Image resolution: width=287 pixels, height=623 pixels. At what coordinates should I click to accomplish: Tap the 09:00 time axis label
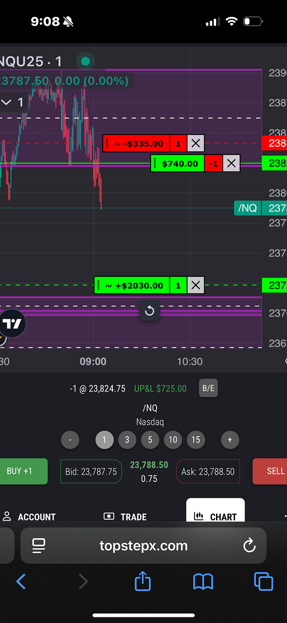coord(93,361)
